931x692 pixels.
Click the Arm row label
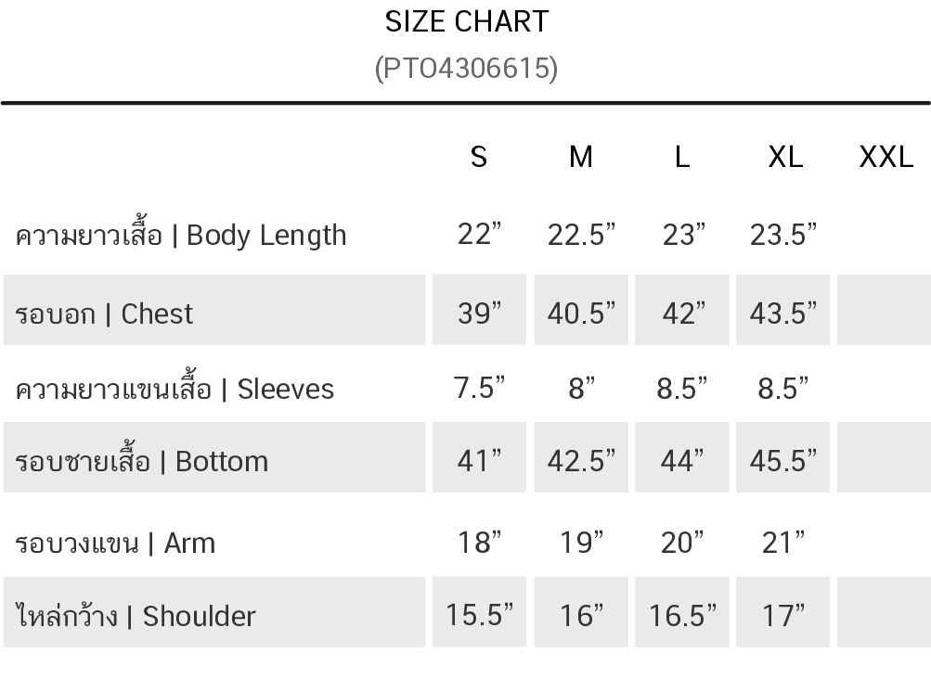(115, 542)
